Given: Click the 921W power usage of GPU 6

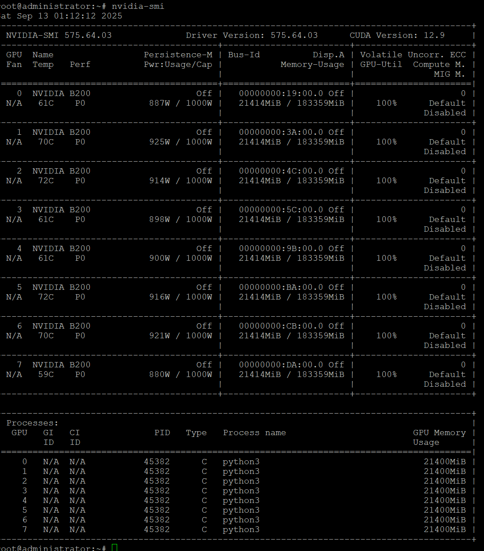Looking at the screenshot, I should (x=159, y=336).
